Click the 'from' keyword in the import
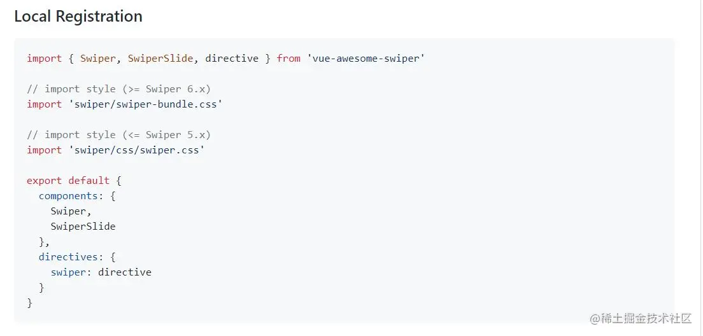Screen dimensions: 703x336 pos(288,59)
